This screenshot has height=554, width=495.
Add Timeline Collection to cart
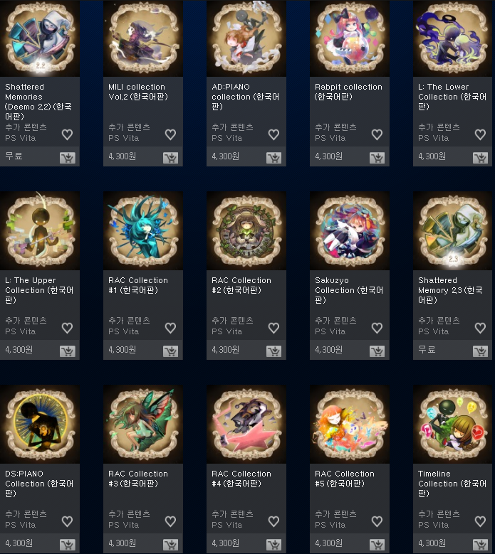coord(481,545)
